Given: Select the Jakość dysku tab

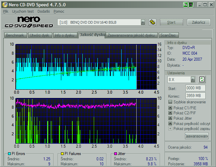Looking at the screenshot, I should tap(92, 35).
